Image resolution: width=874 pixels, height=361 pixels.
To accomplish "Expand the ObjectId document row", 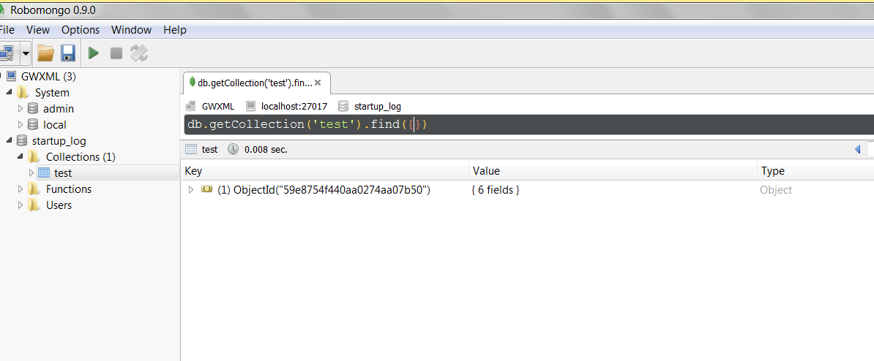I will pos(190,190).
